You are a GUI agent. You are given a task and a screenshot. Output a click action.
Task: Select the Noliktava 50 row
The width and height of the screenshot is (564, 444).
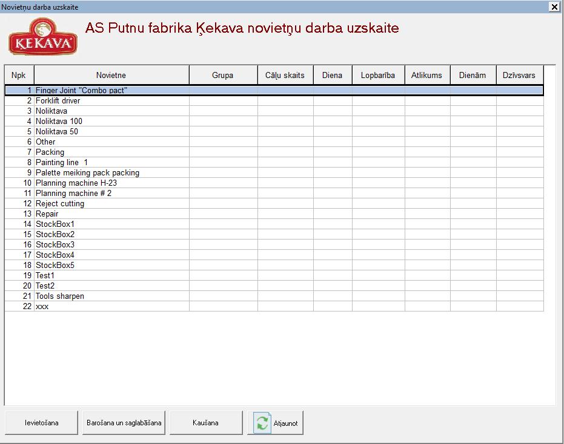pyautogui.click(x=274, y=131)
